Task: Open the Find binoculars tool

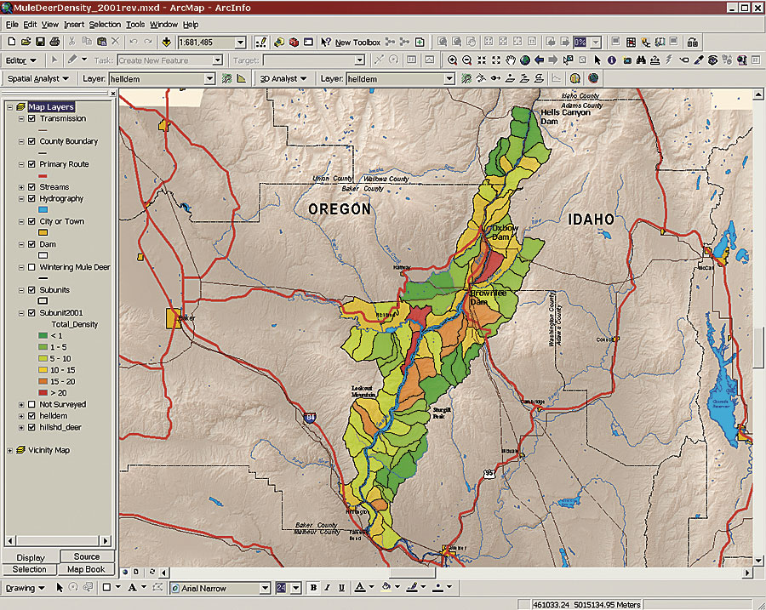Action: coord(641,60)
